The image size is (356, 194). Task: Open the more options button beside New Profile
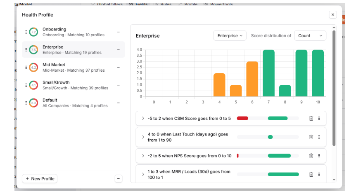tap(119, 179)
